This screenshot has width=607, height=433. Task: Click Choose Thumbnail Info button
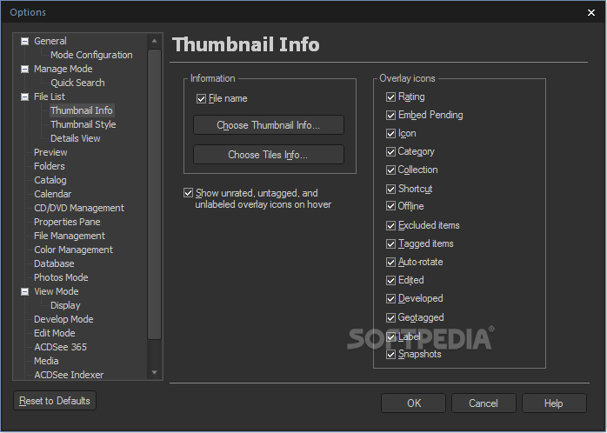tap(269, 125)
